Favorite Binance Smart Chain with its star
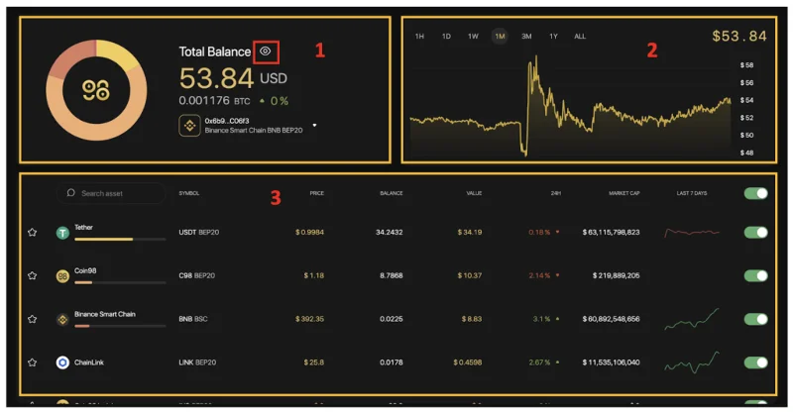 click(33, 319)
